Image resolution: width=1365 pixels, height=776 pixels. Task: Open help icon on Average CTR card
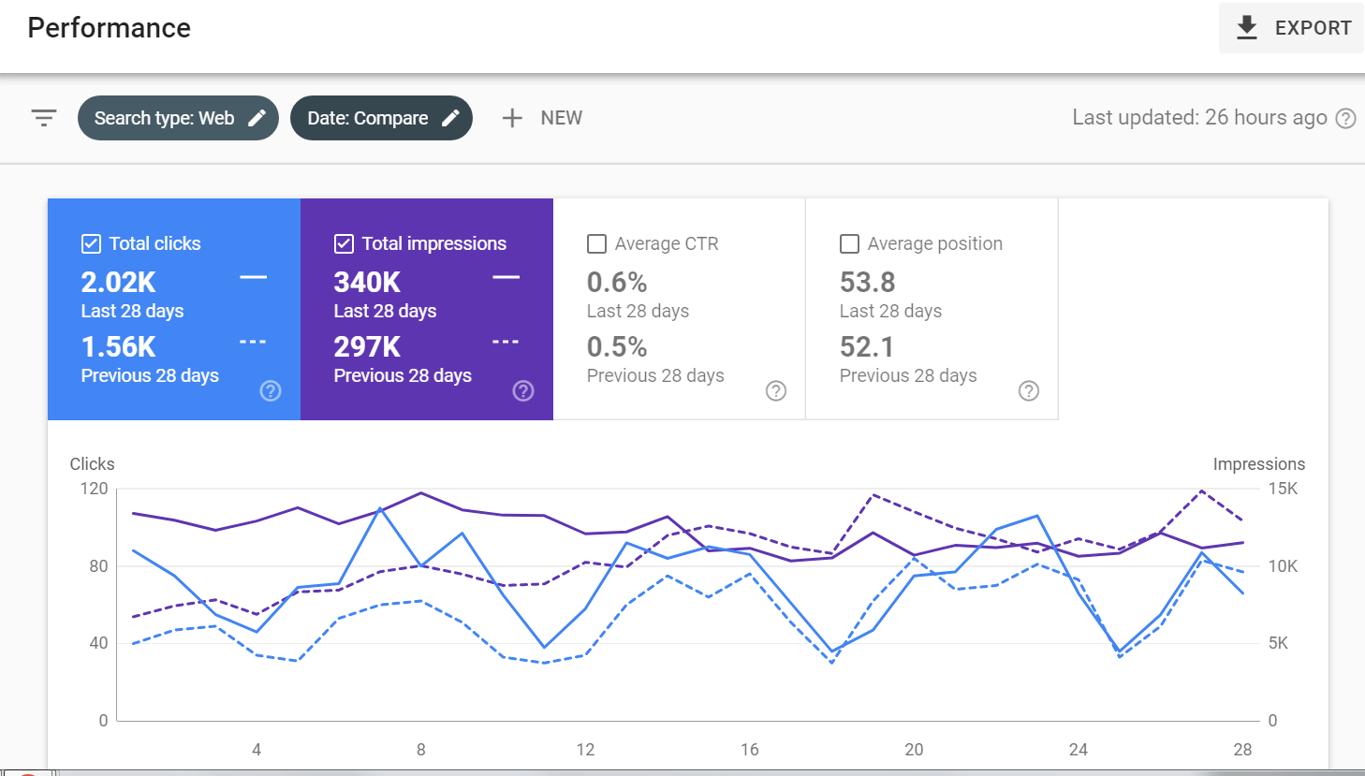[776, 390]
